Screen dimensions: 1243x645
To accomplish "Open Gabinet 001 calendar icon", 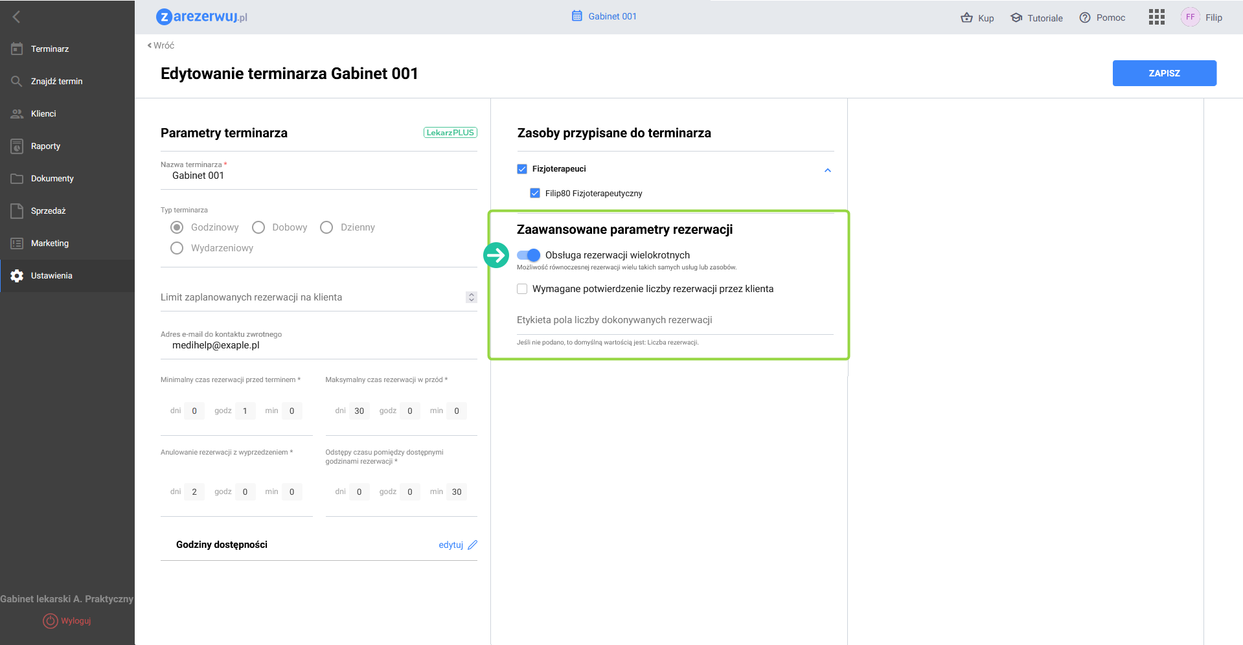I will [576, 16].
